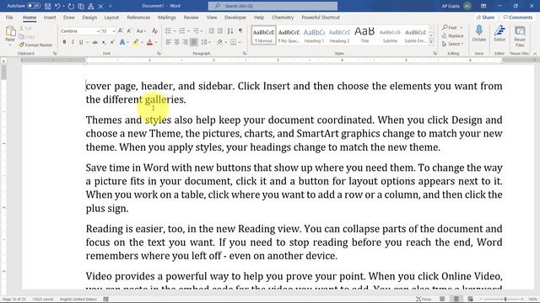Open the Font dialog launcher
Screen dimensions: 540x303
coord(159,54)
